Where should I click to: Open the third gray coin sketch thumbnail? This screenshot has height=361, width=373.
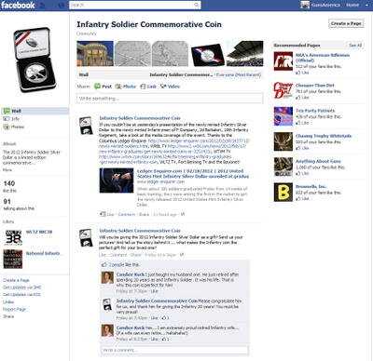click(170, 54)
